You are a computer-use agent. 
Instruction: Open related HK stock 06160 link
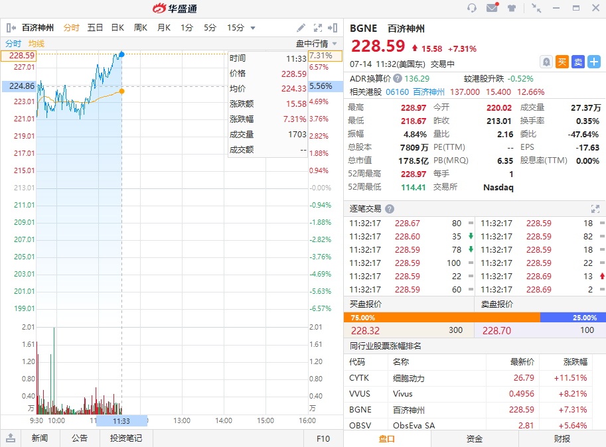coord(397,92)
